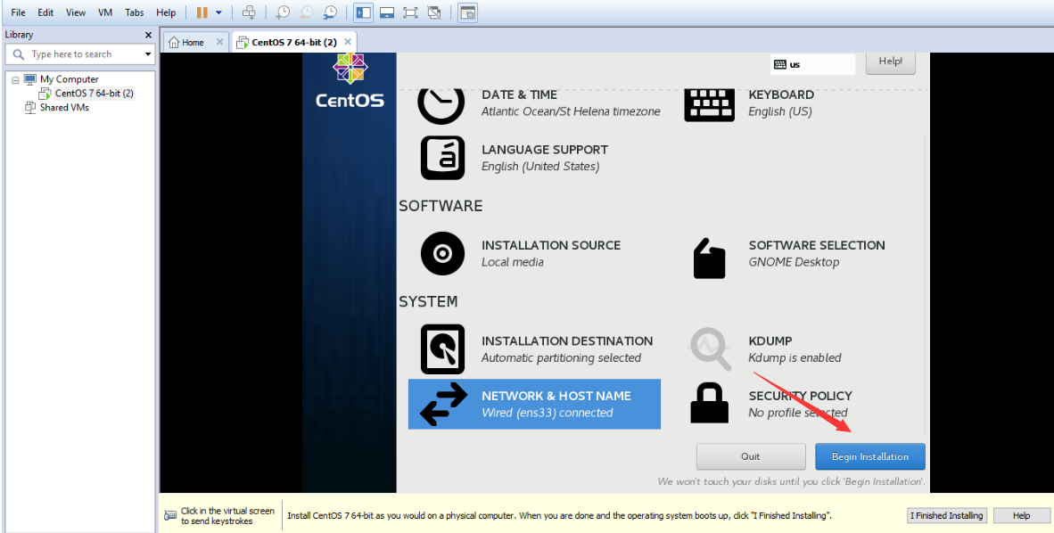Collapse the My Computer tree node
Viewport: 1054px width, 533px height.
pyautogui.click(x=13, y=78)
